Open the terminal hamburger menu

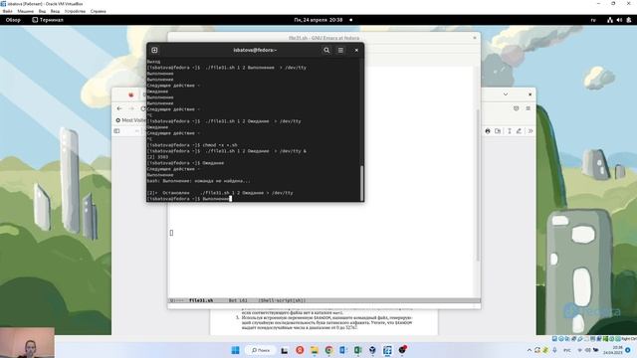click(340, 50)
